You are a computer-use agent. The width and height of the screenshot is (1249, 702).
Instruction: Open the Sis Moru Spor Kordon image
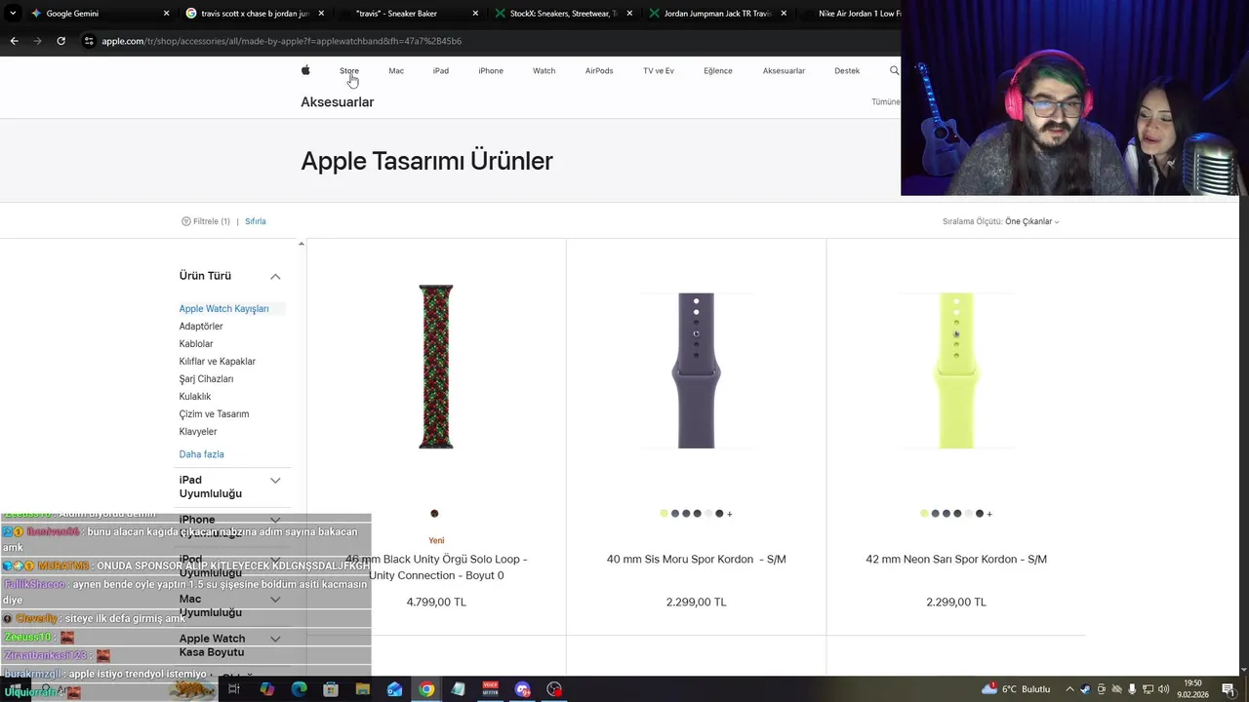click(696, 370)
